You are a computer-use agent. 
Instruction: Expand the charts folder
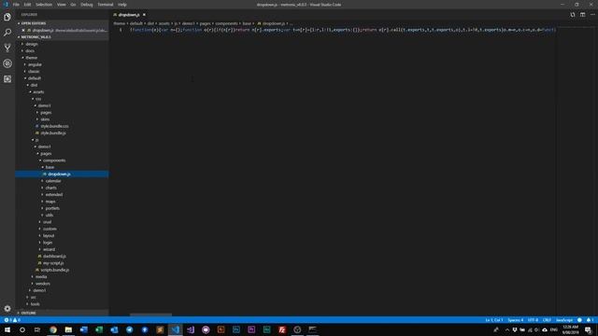51,188
